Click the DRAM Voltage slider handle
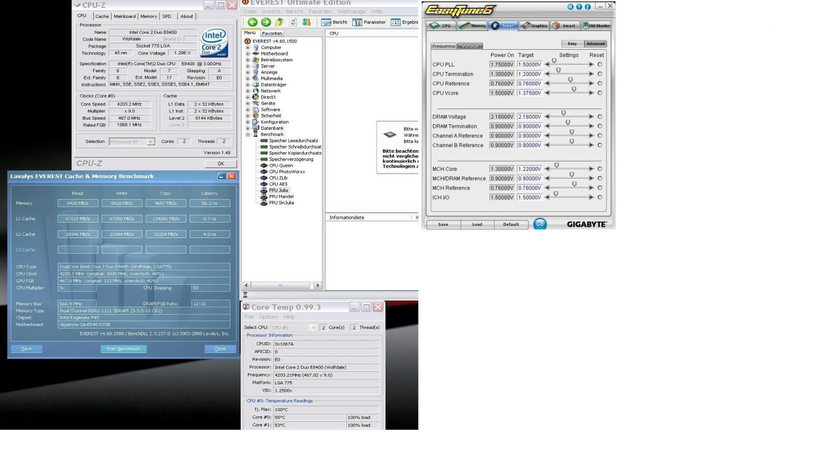 [x=564, y=113]
